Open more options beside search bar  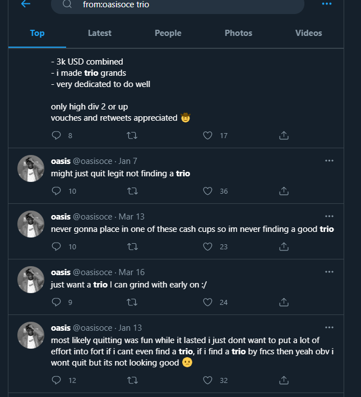tap(327, 4)
